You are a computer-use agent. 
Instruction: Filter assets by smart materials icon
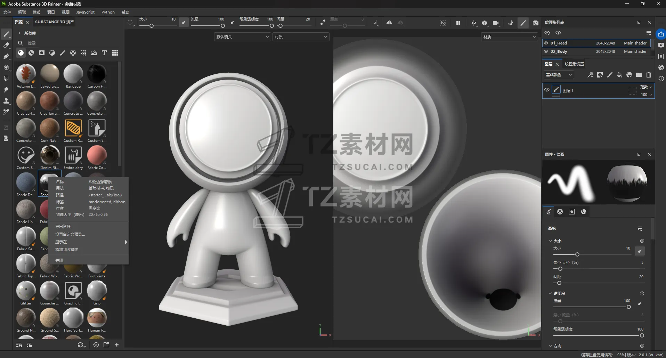31,53
